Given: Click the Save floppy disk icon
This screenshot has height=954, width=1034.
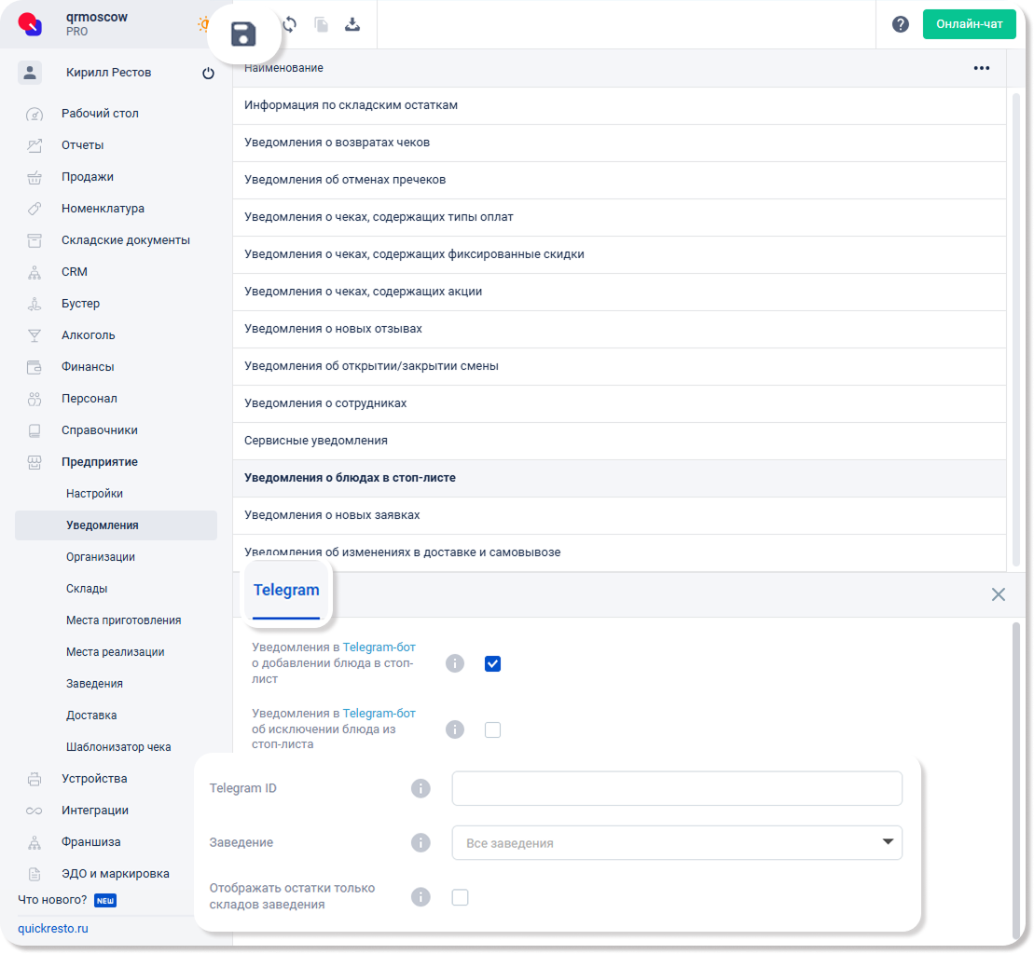Looking at the screenshot, I should click(x=243, y=35).
